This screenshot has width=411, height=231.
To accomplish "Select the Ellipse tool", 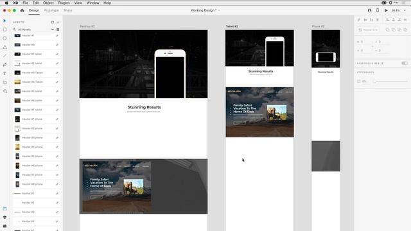I will point(4,38).
